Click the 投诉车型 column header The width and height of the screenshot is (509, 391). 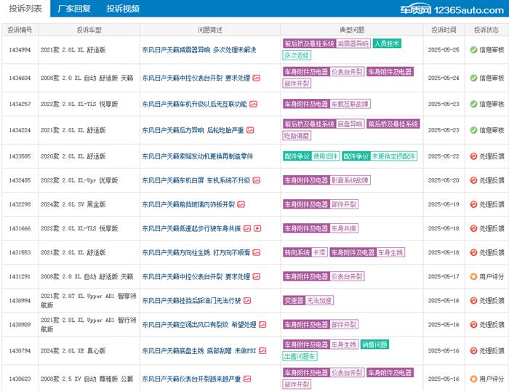[x=89, y=30]
